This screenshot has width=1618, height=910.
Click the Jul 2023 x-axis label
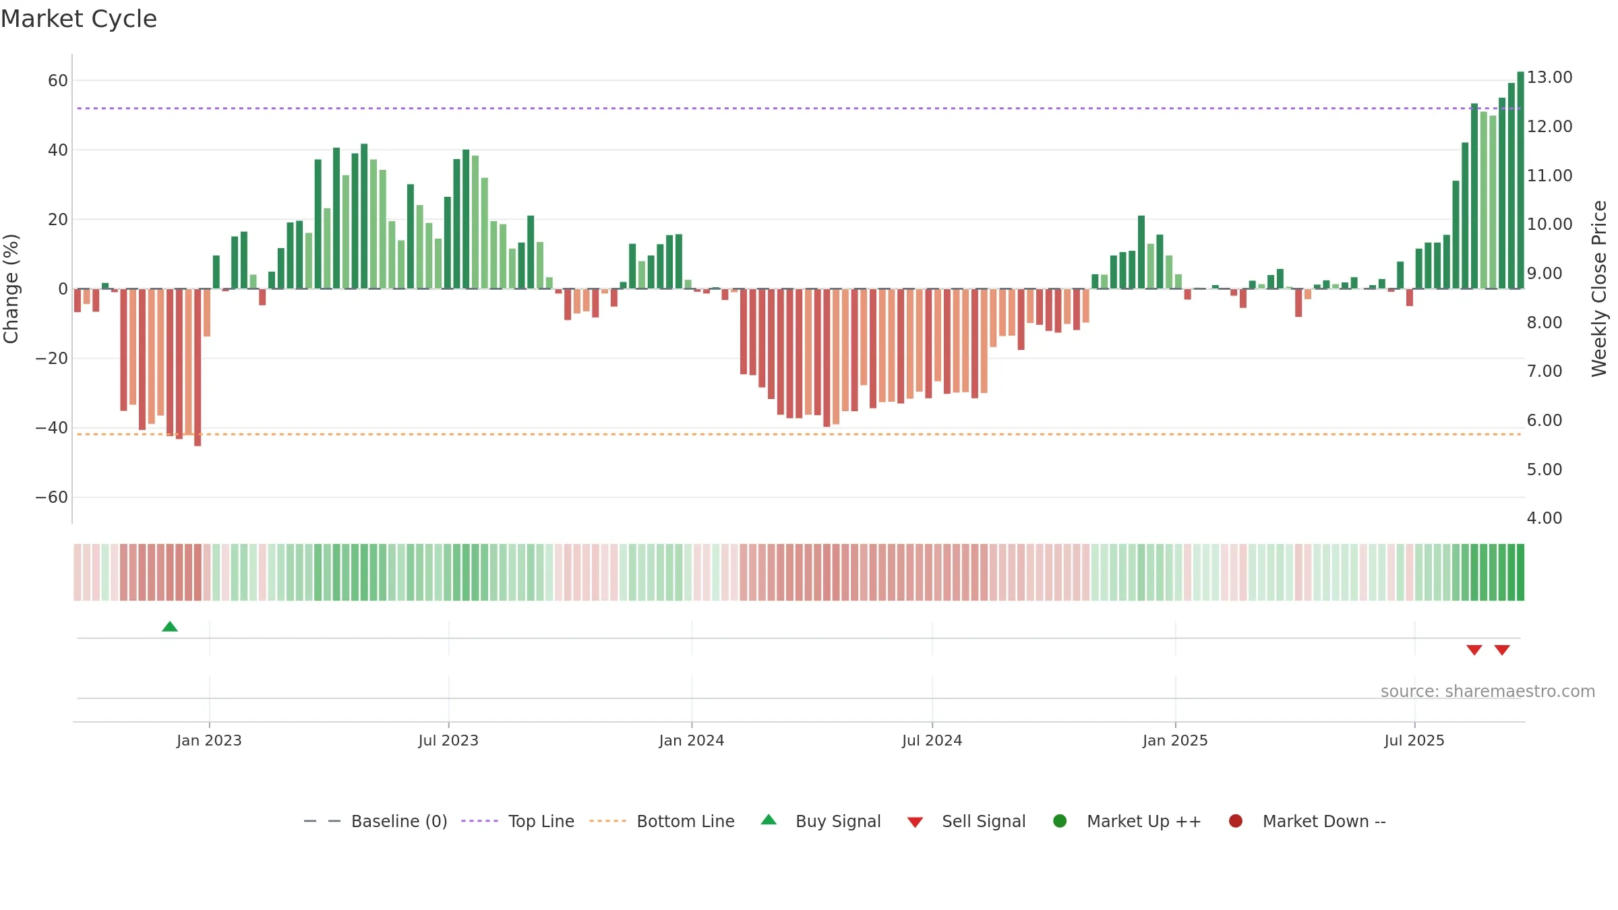(x=448, y=740)
